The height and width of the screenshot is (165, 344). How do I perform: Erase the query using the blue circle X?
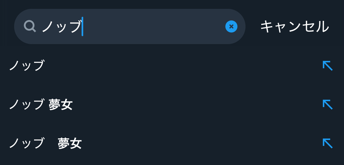[231, 26]
